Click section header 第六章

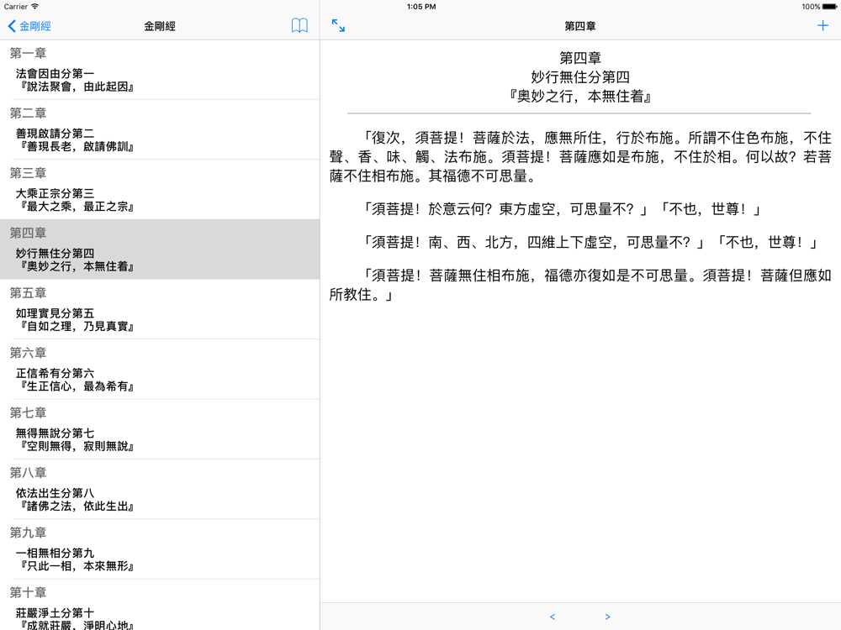pyautogui.click(x=28, y=353)
